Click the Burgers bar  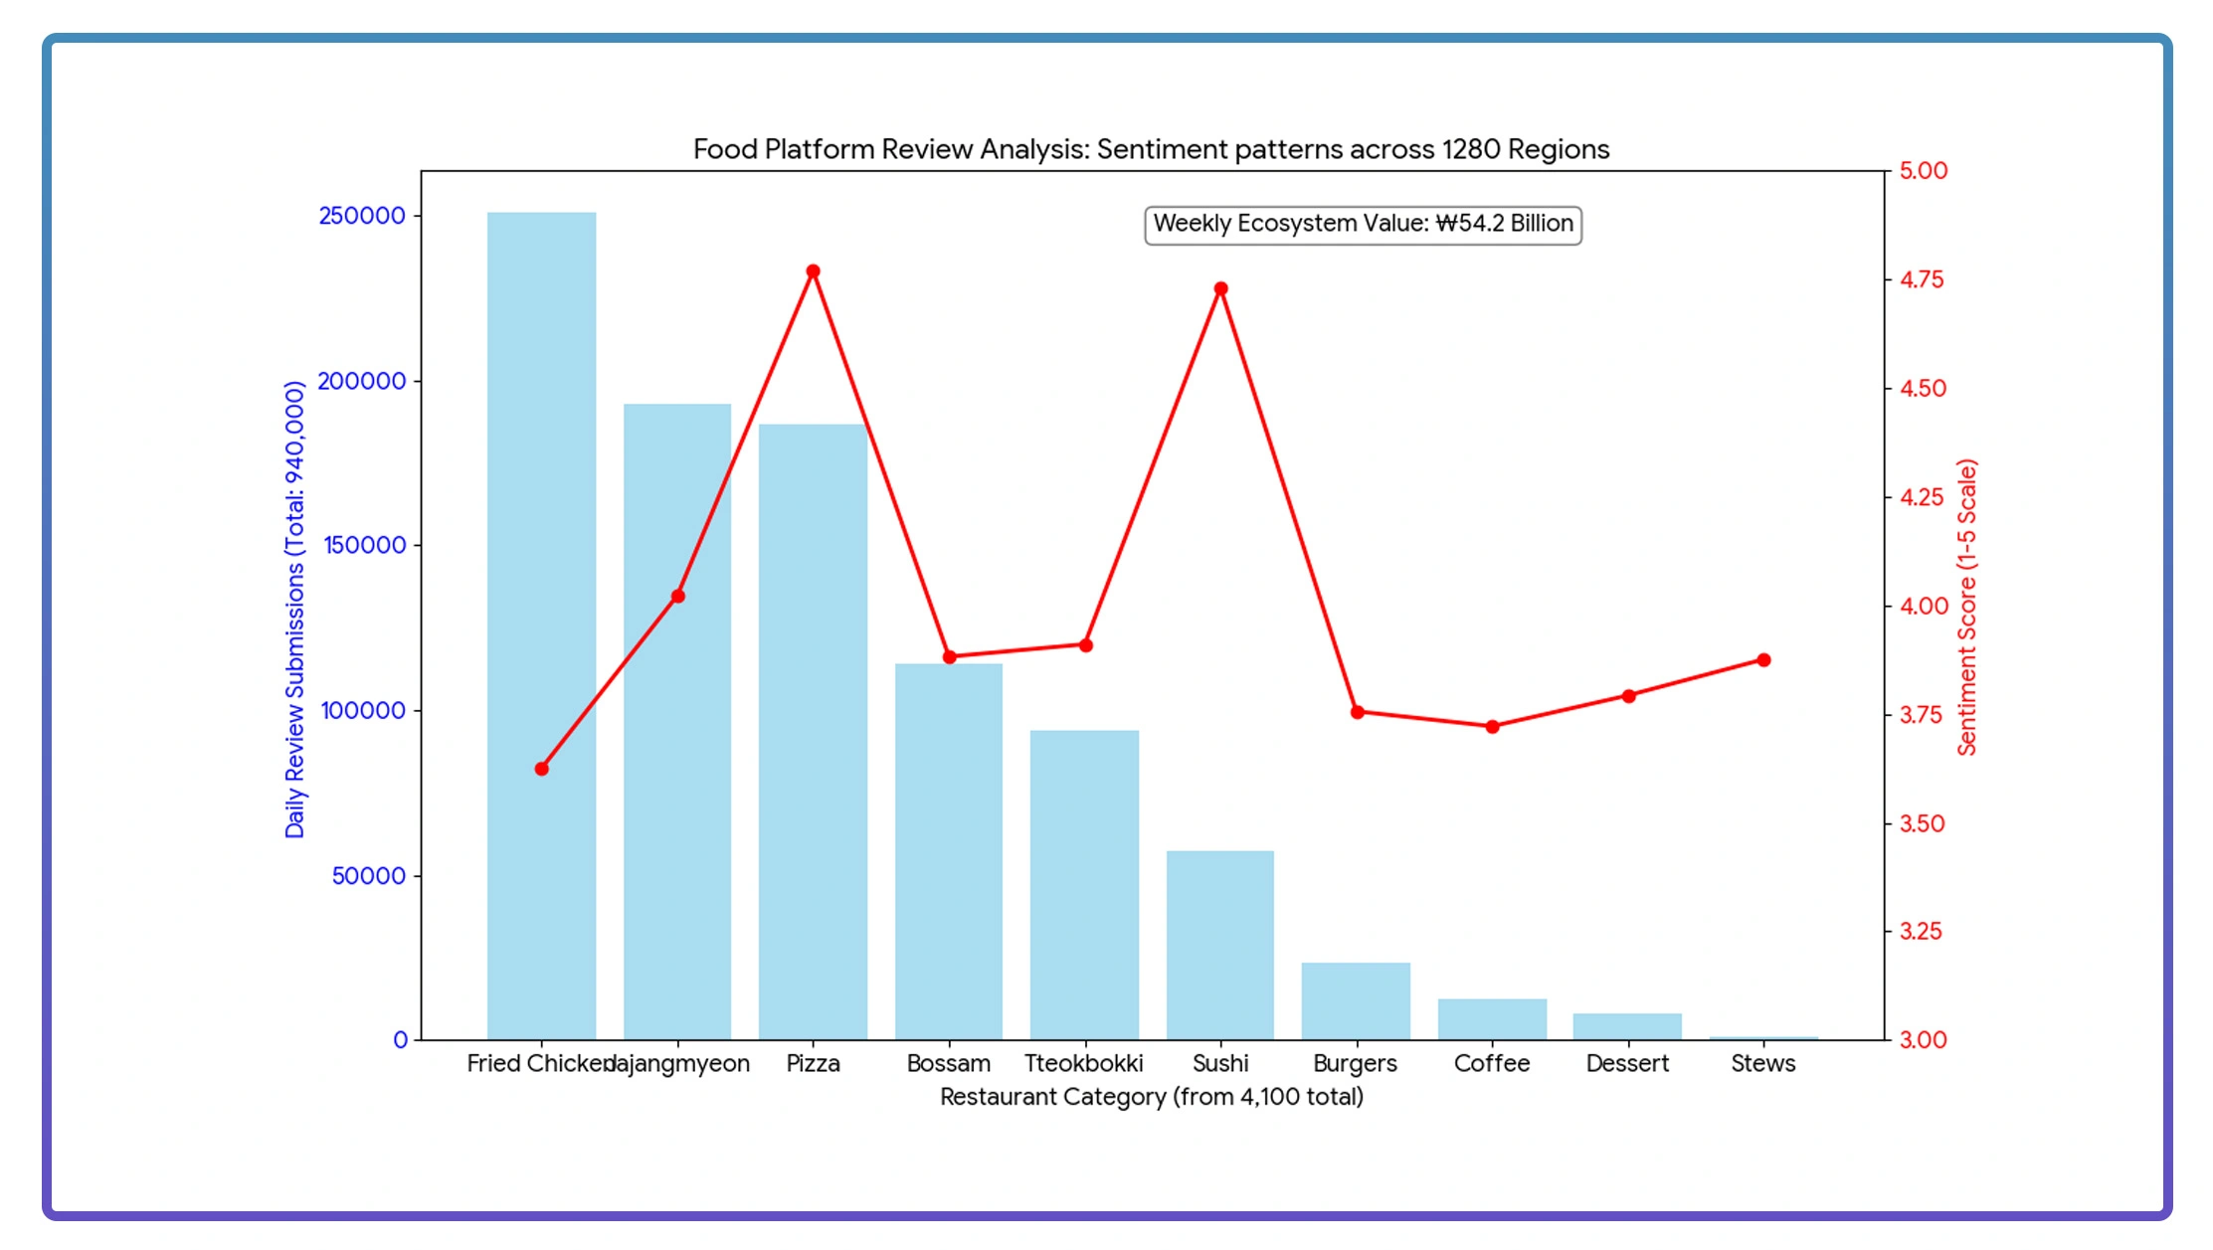1356,1000
